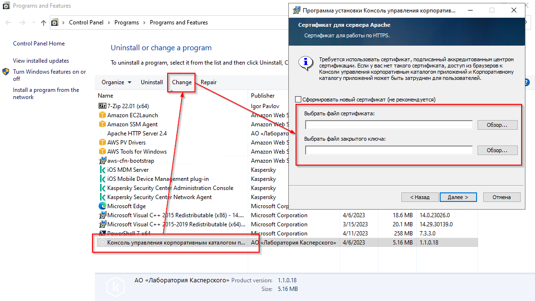
Task: Enable the 'Сформировать новый сертификат' checkbox
Action: tap(299, 100)
